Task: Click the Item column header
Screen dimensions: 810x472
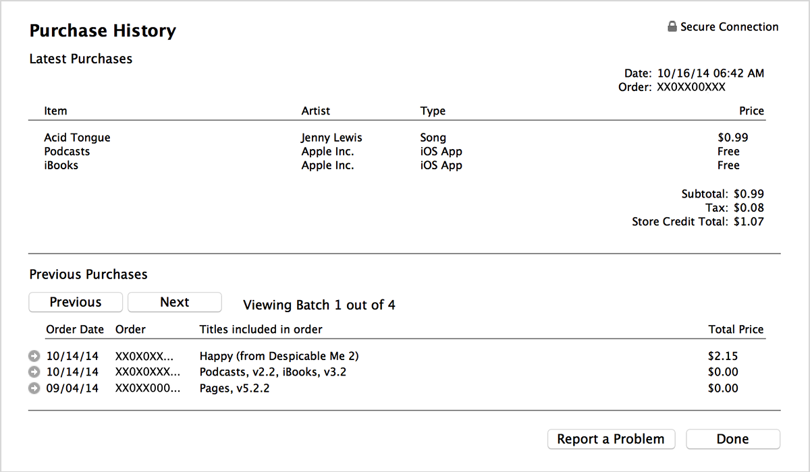Action: click(55, 111)
